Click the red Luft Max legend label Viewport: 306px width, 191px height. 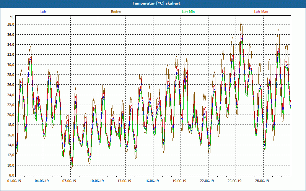261,12
